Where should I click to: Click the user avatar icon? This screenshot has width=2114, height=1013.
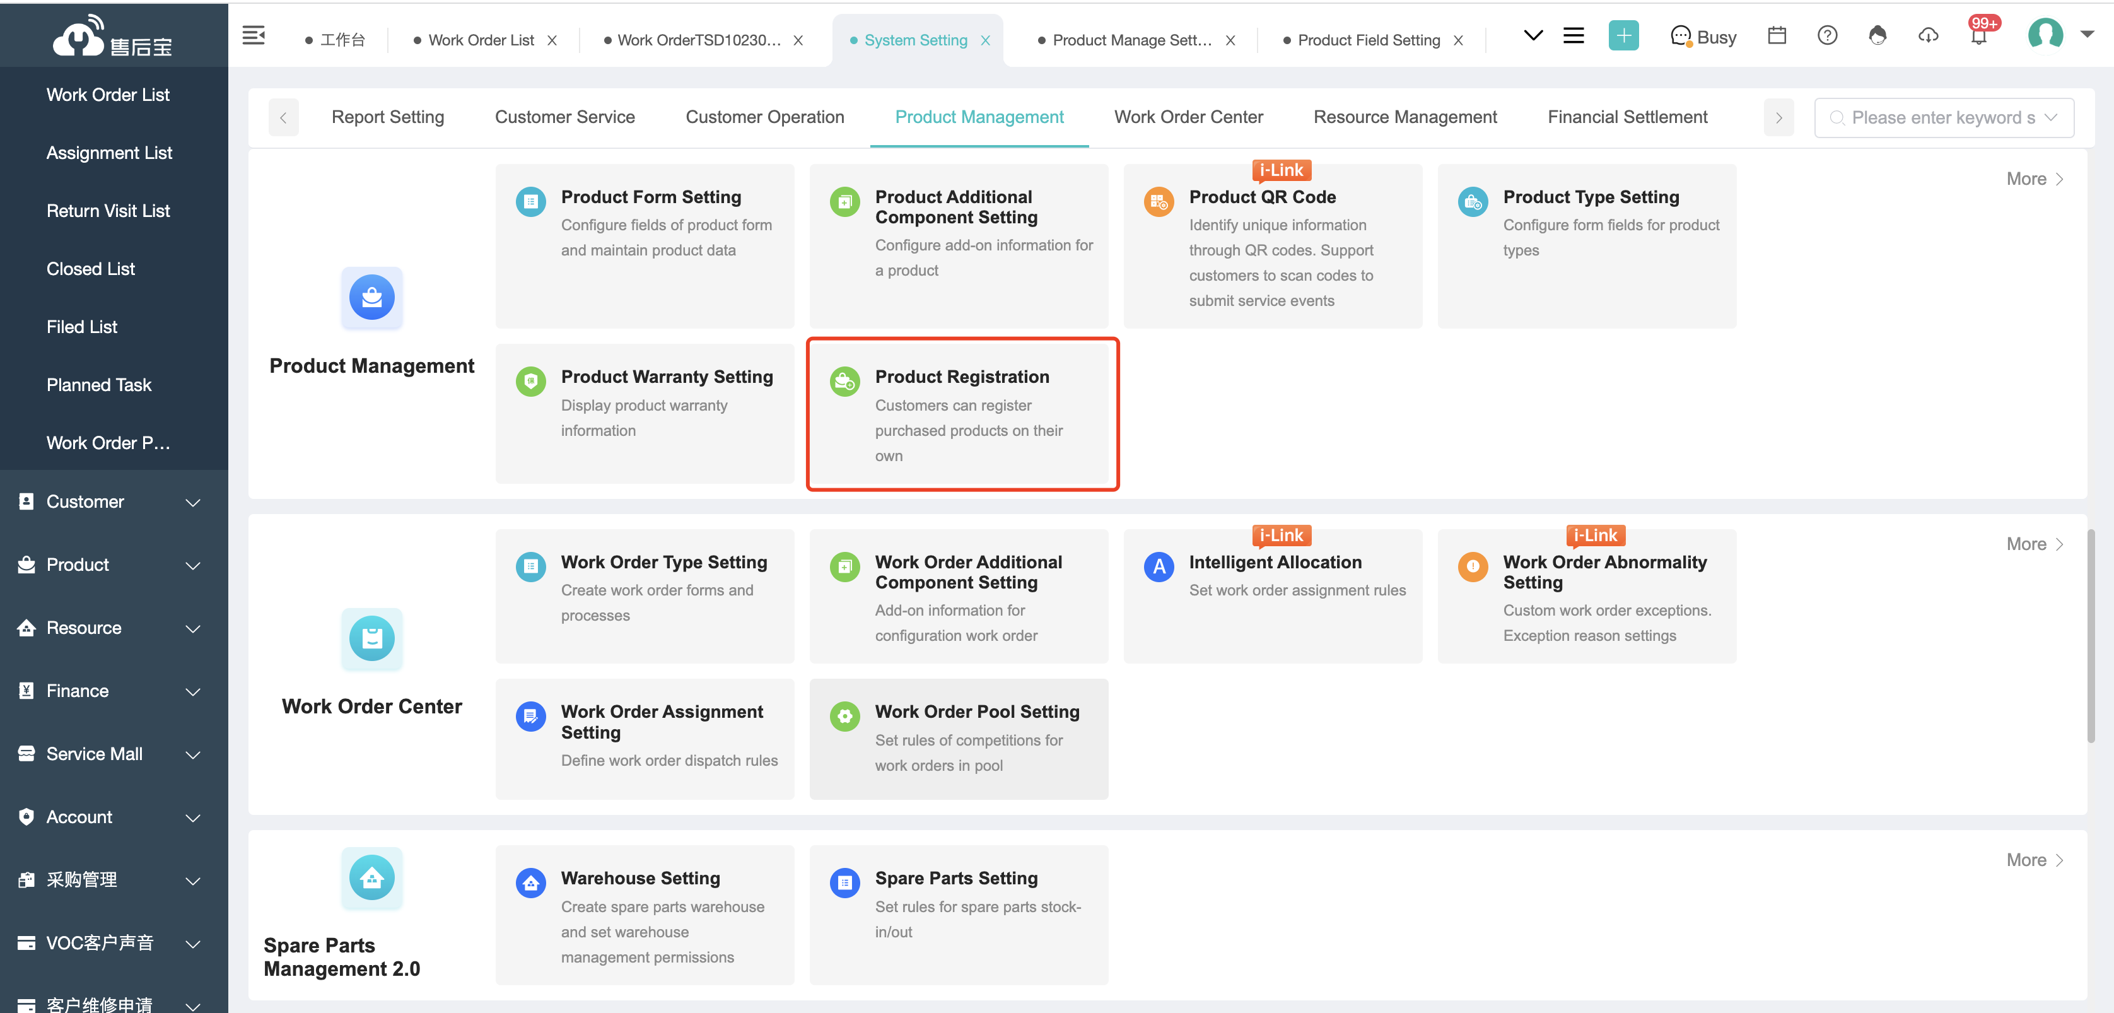[x=2044, y=35]
